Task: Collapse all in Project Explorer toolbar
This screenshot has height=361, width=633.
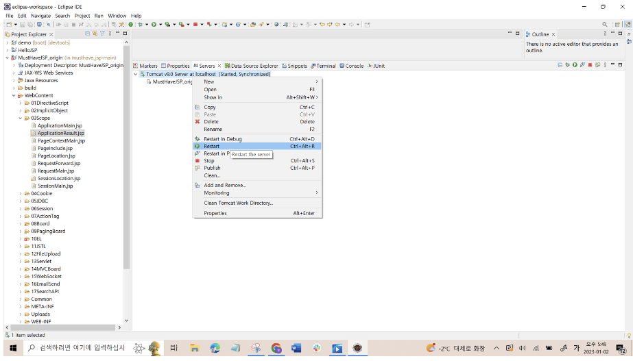Action: pos(87,34)
